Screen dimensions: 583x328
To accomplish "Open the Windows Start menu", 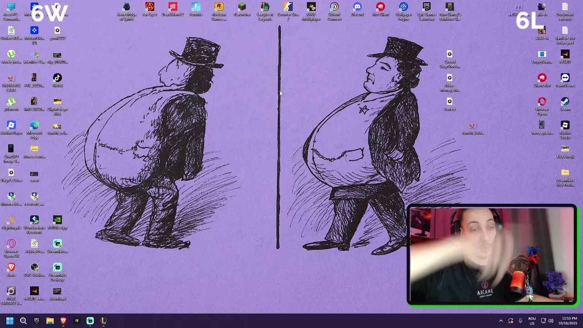I will 10,321.
